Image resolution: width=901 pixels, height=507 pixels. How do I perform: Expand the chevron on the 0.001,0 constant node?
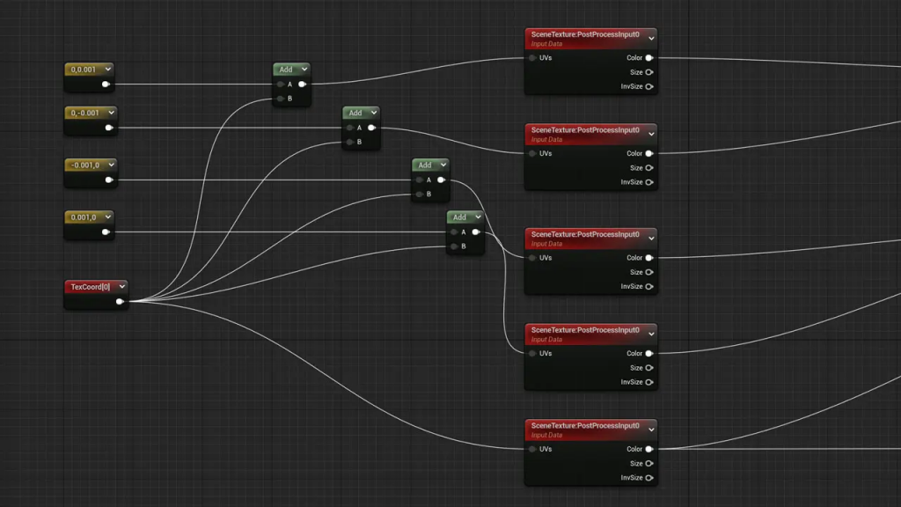coord(107,217)
